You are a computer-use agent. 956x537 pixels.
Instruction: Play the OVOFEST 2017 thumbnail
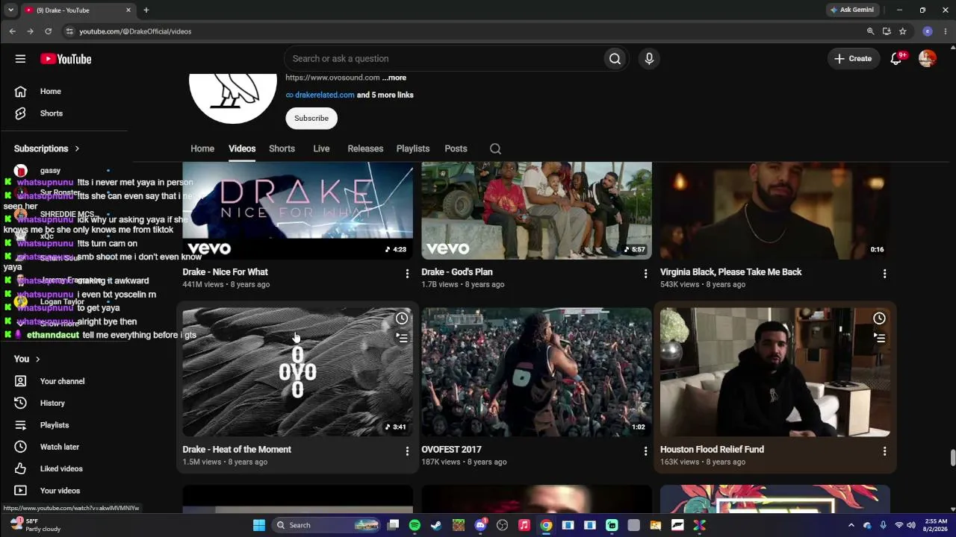pyautogui.click(x=536, y=372)
